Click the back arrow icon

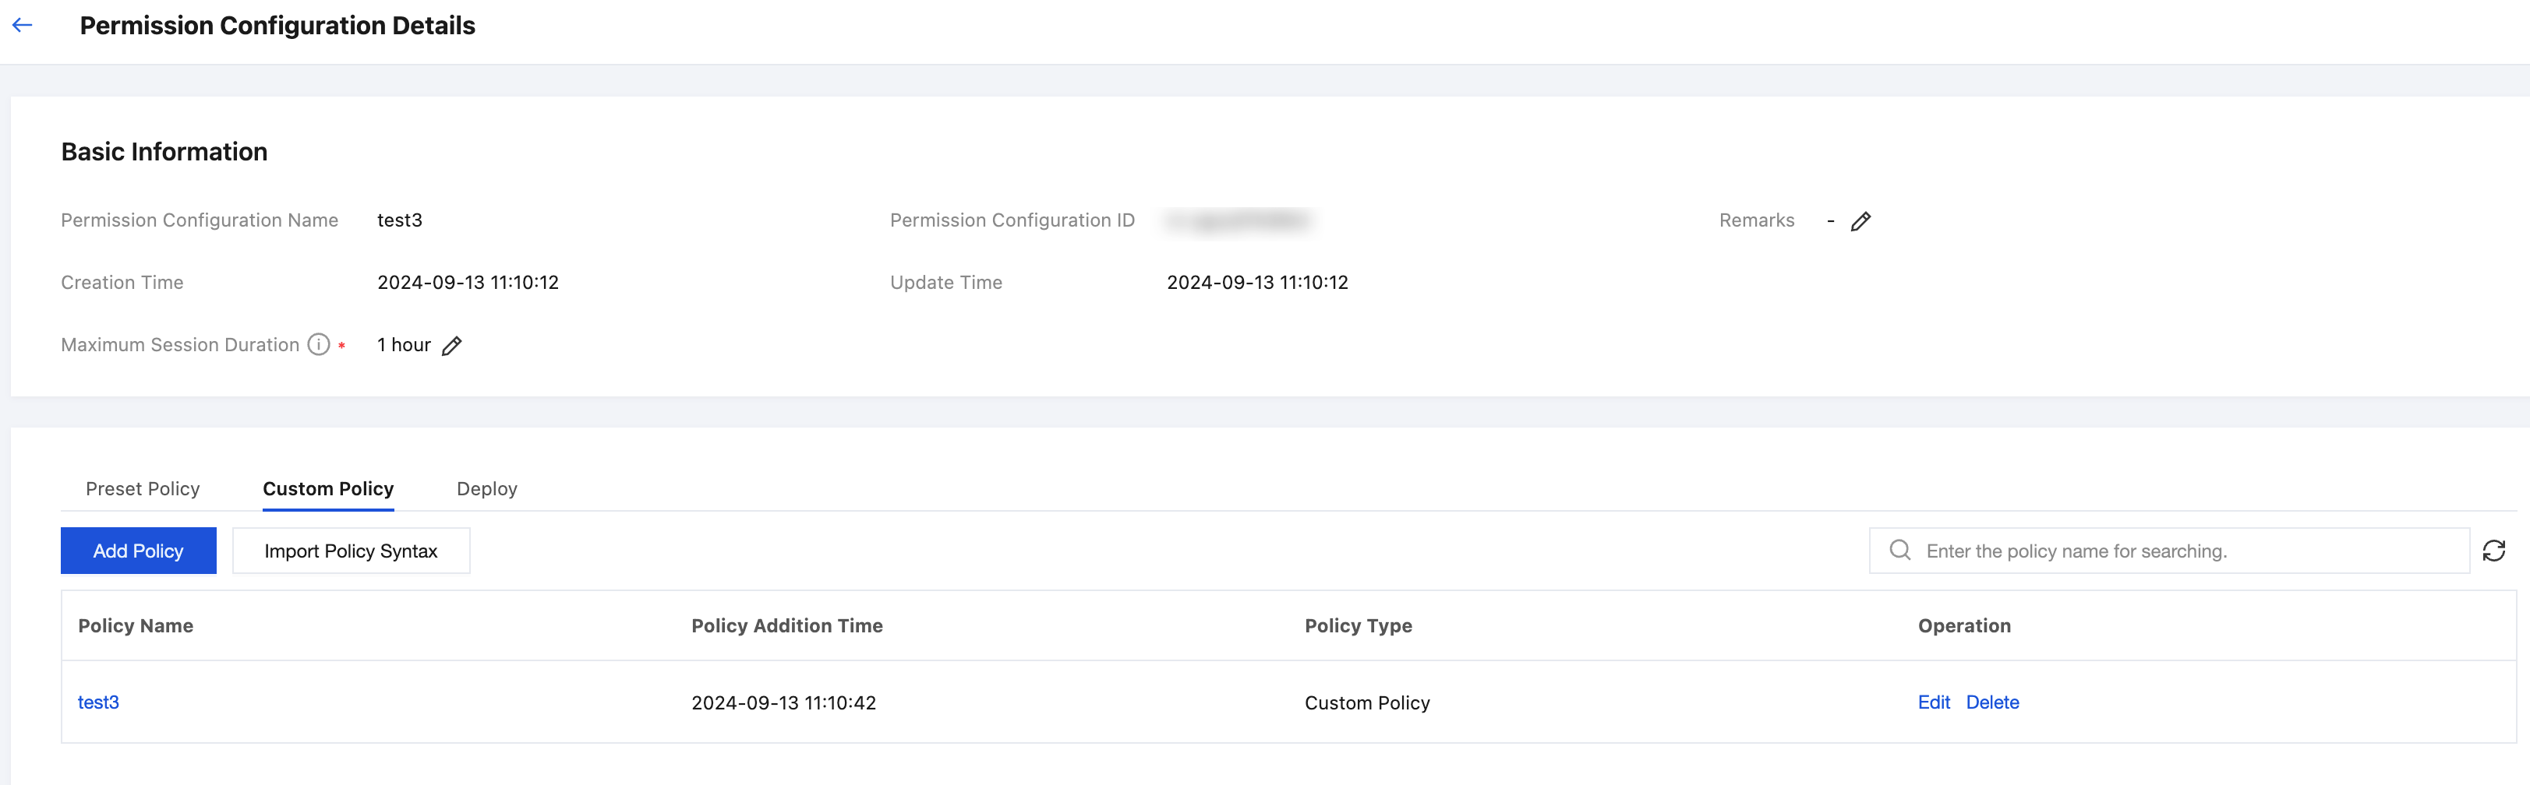23,26
